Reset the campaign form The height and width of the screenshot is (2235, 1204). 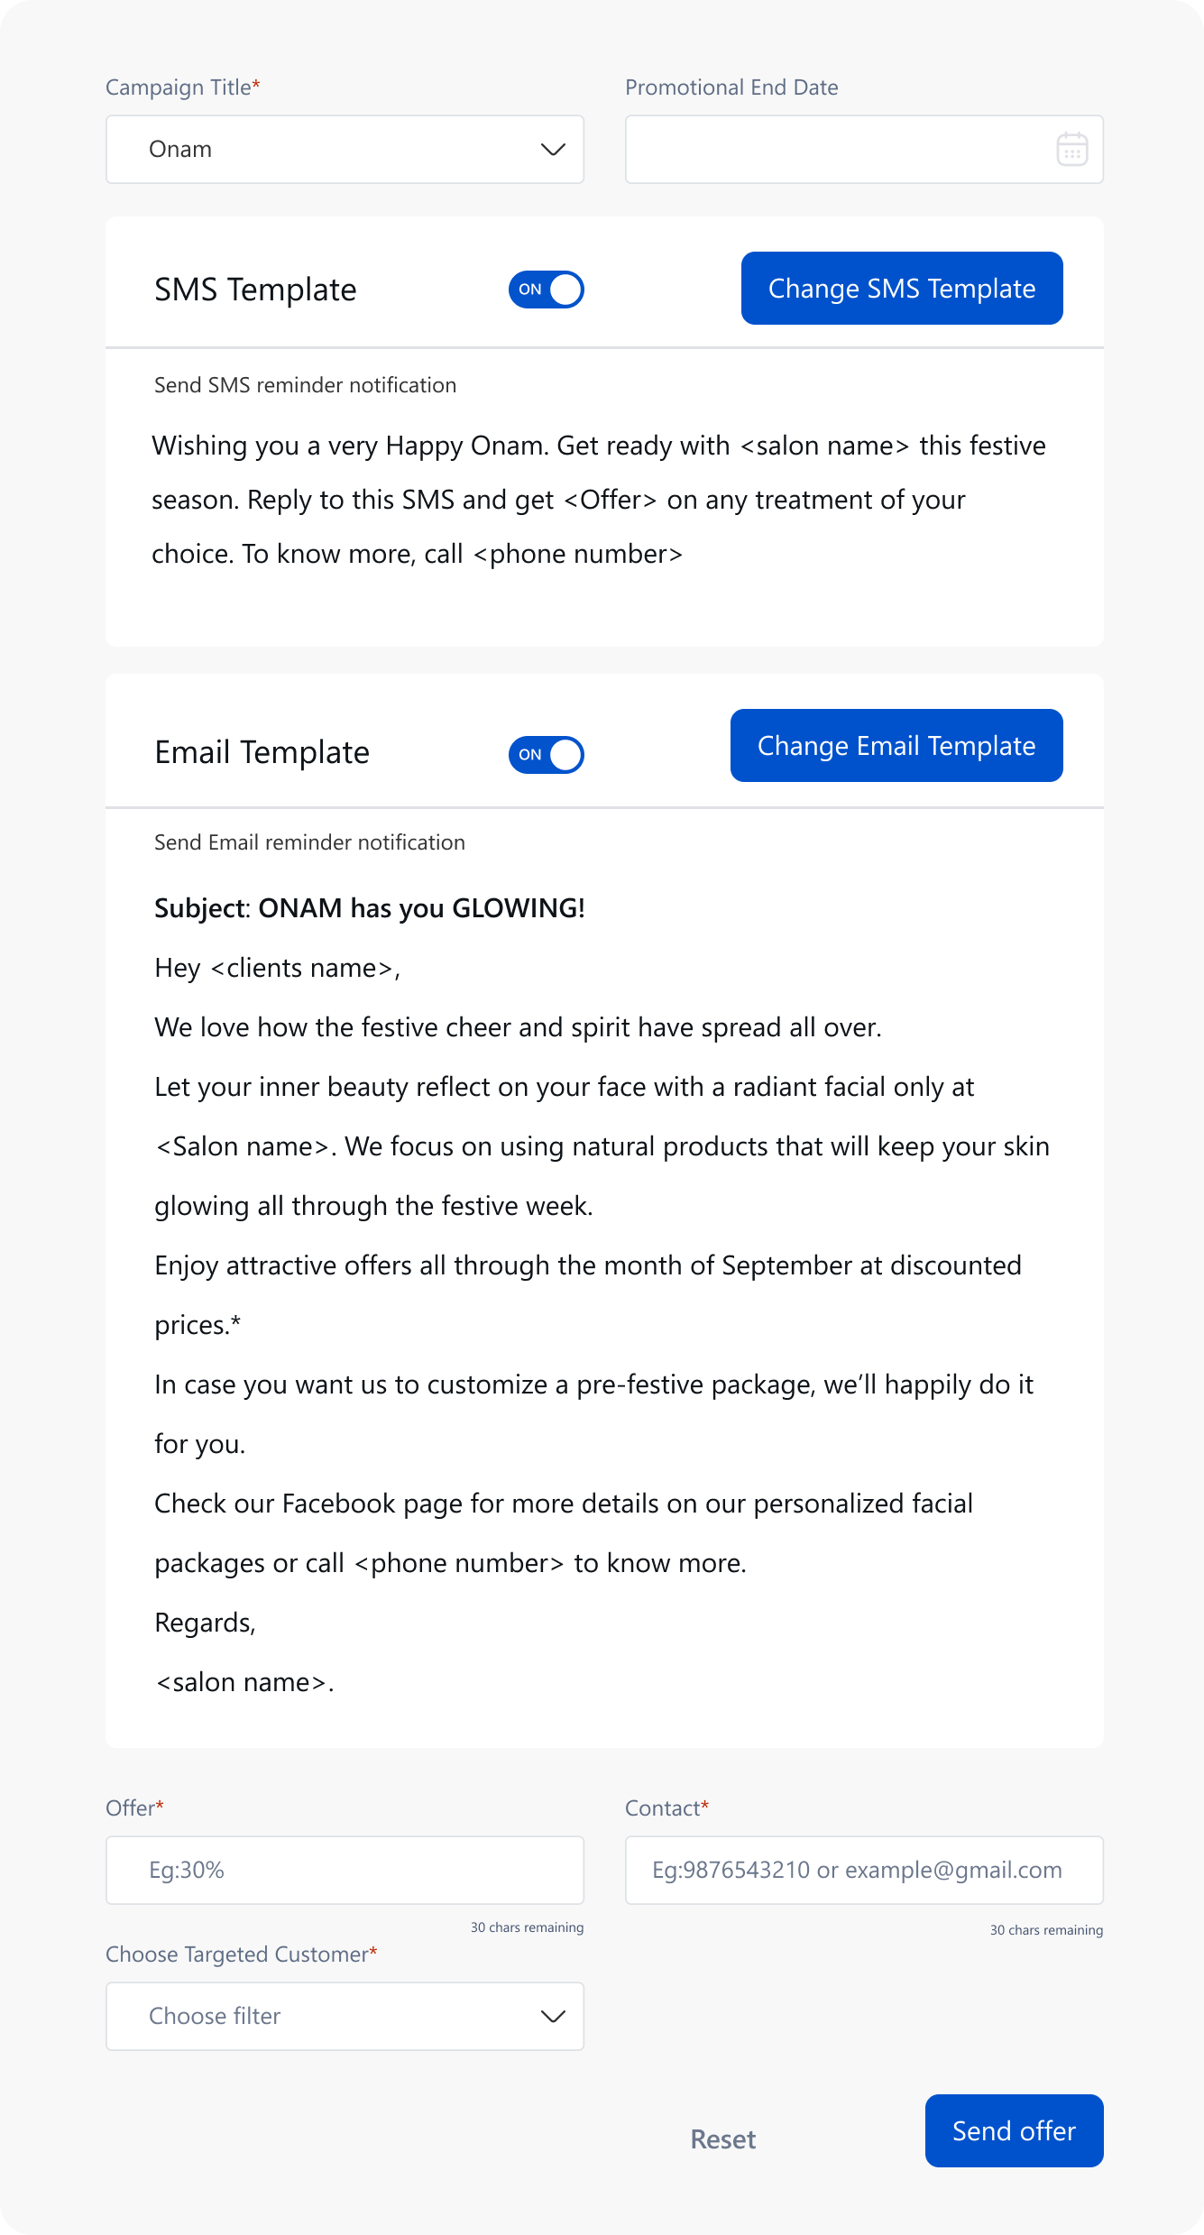tap(723, 2139)
